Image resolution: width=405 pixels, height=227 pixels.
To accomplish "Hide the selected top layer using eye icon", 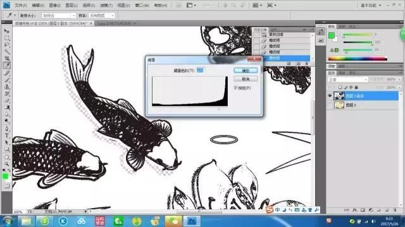I will (330, 96).
